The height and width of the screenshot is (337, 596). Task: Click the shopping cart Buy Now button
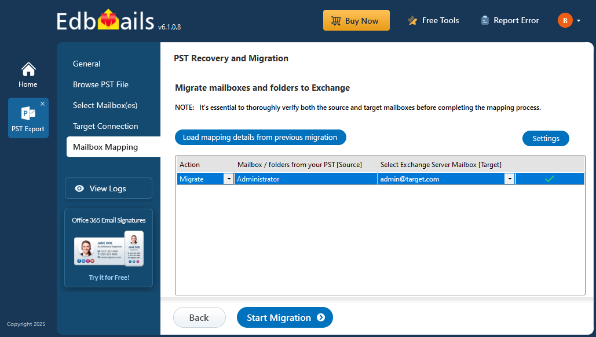356,21
